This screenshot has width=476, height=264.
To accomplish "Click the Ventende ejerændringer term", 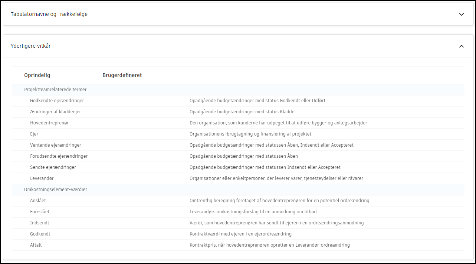I will tap(55, 145).
